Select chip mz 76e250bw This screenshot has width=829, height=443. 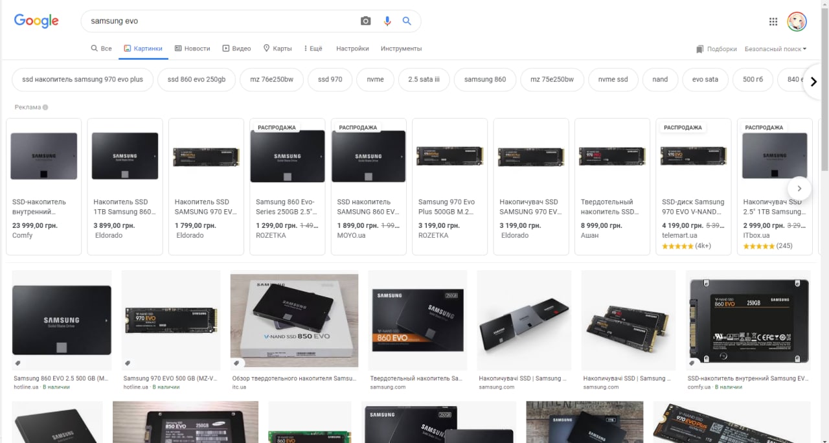point(271,80)
